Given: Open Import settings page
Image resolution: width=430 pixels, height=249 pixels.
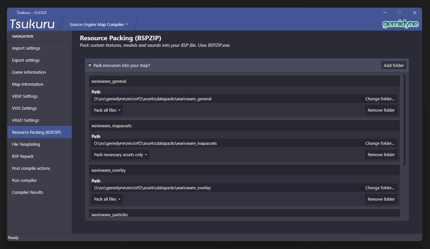Looking at the screenshot, I should tap(26, 48).
